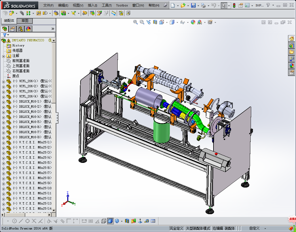Expand the UCFL_206<1> component
296x232 pixels.
(x=3, y=82)
